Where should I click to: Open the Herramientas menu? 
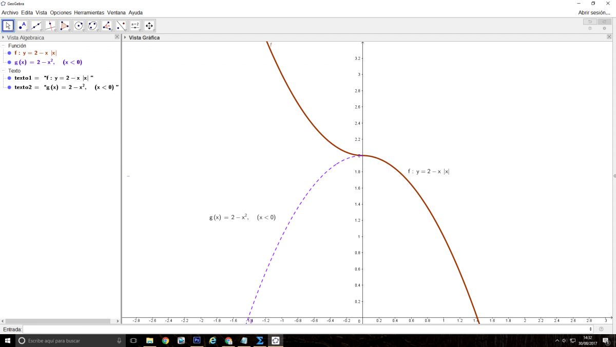click(89, 12)
